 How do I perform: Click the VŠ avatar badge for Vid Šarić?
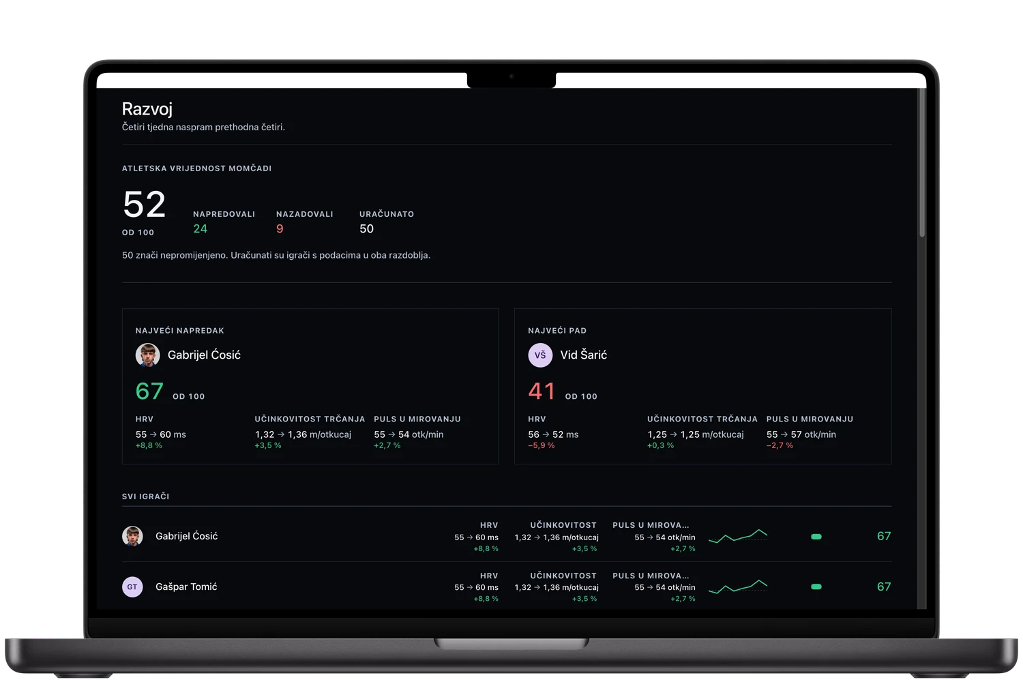[x=540, y=355]
